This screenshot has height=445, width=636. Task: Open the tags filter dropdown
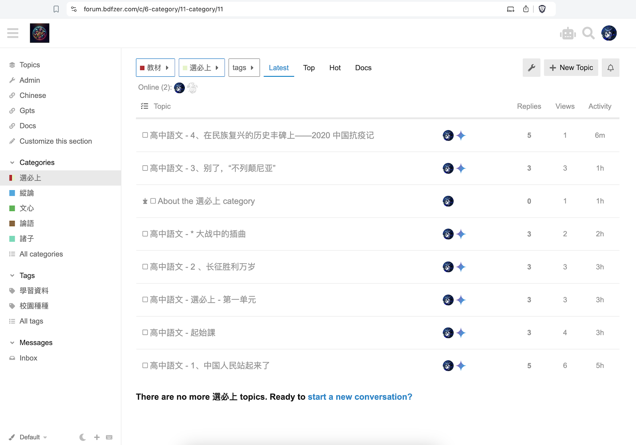244,68
